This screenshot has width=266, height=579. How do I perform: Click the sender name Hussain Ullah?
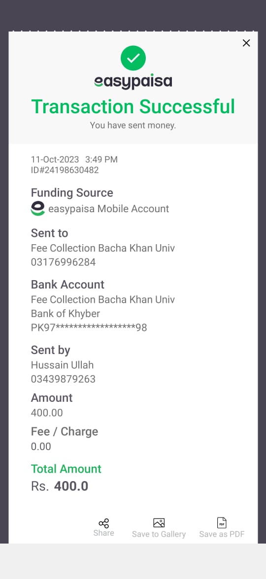coord(62,365)
